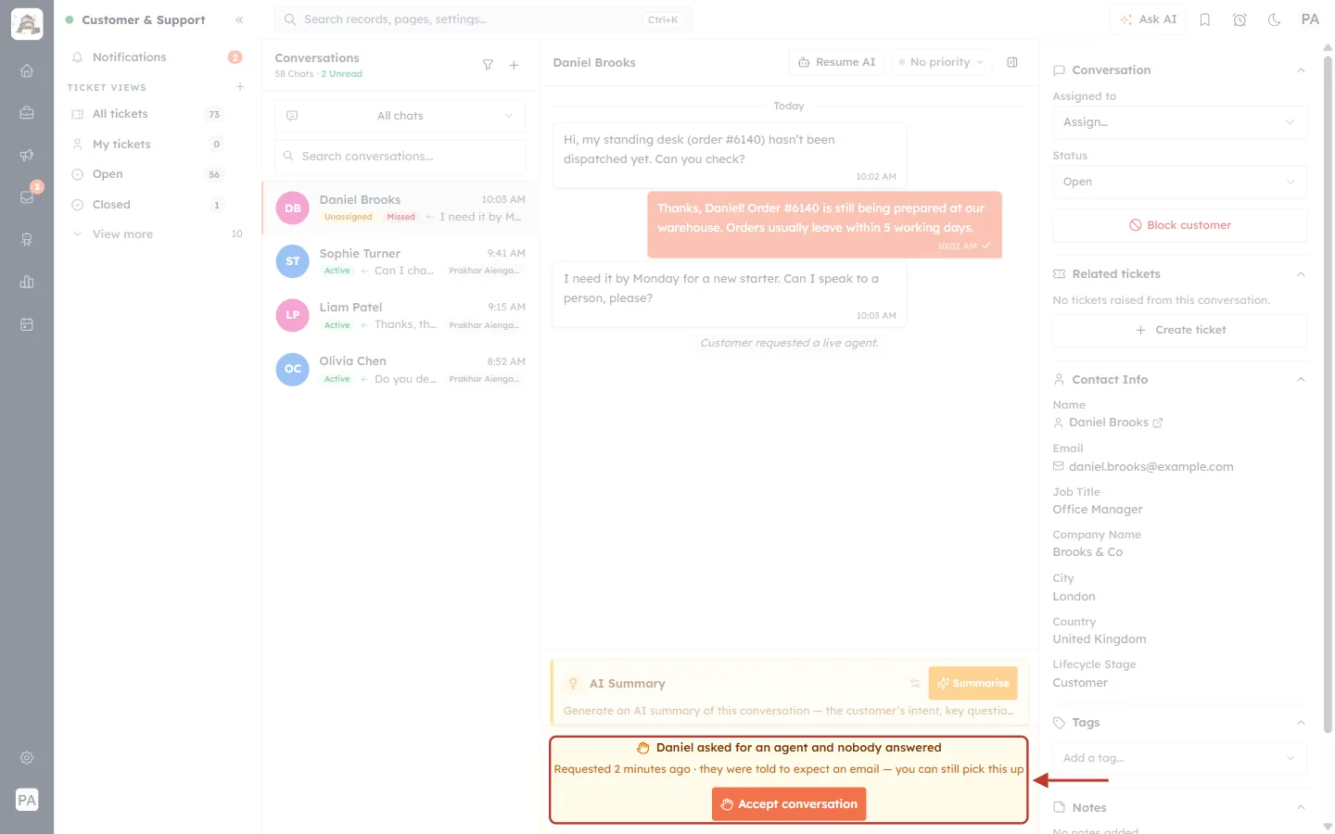The image size is (1335, 834).
Task: Open the No priority dropdown
Action: (941, 62)
